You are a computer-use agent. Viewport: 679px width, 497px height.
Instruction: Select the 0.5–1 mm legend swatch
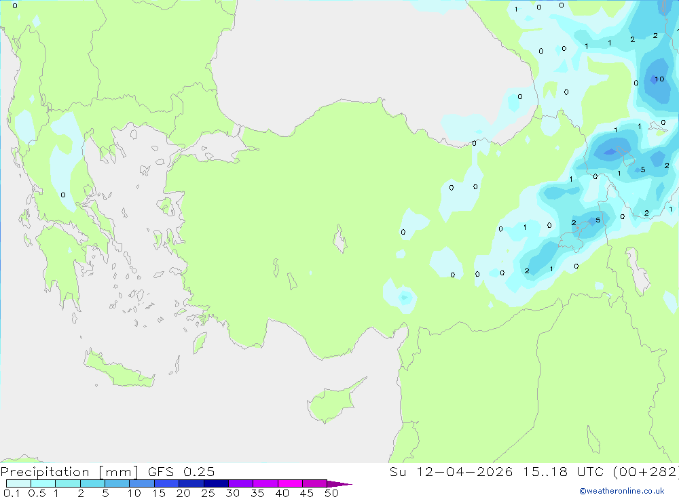[43, 483]
